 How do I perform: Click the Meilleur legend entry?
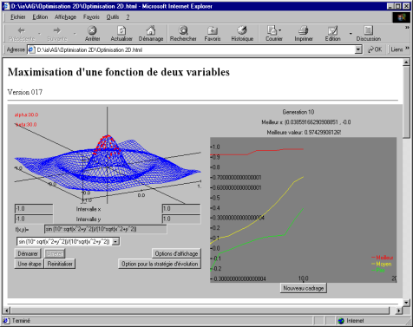pos(382,258)
